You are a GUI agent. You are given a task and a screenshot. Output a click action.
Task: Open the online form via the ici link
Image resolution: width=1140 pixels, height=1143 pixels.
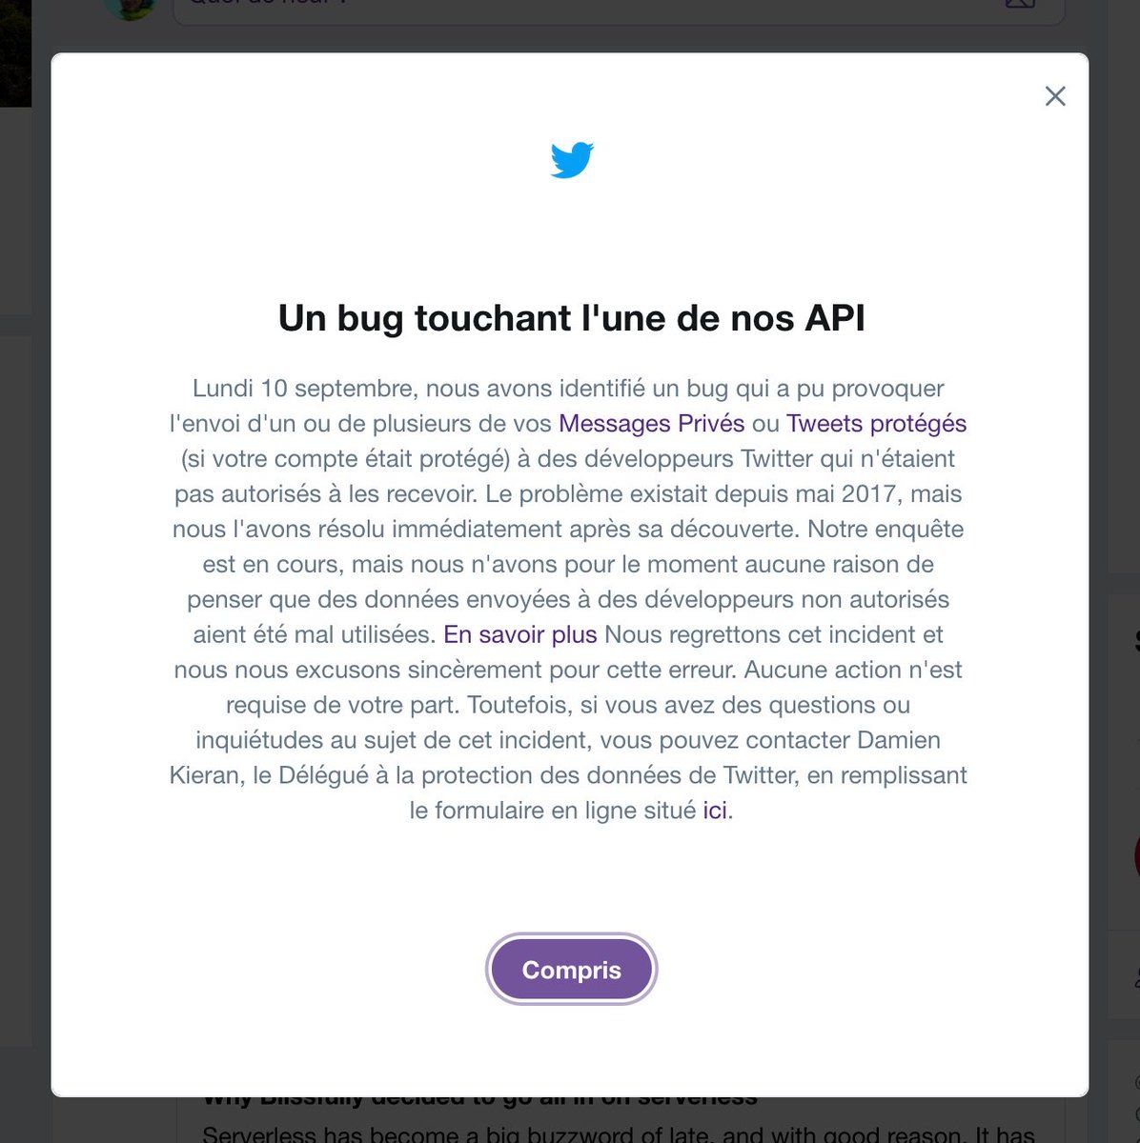(715, 811)
